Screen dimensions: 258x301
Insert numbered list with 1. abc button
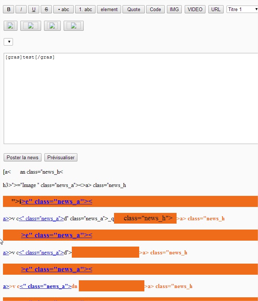(x=85, y=9)
